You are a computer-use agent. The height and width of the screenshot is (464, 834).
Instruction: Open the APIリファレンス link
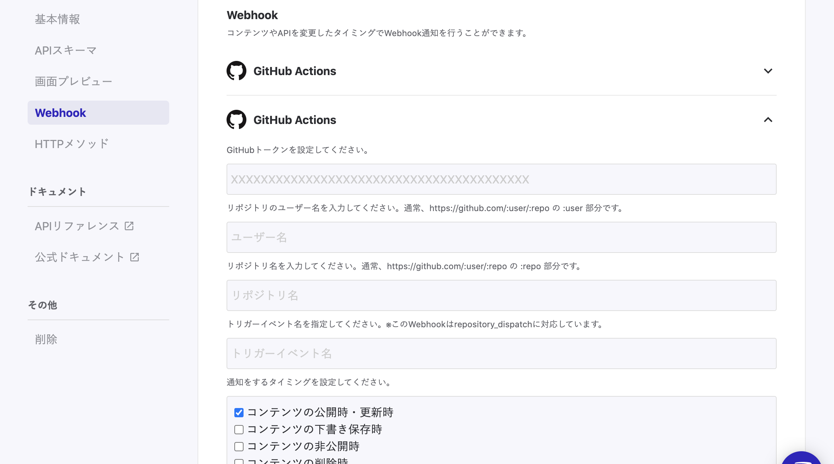pyautogui.click(x=78, y=225)
